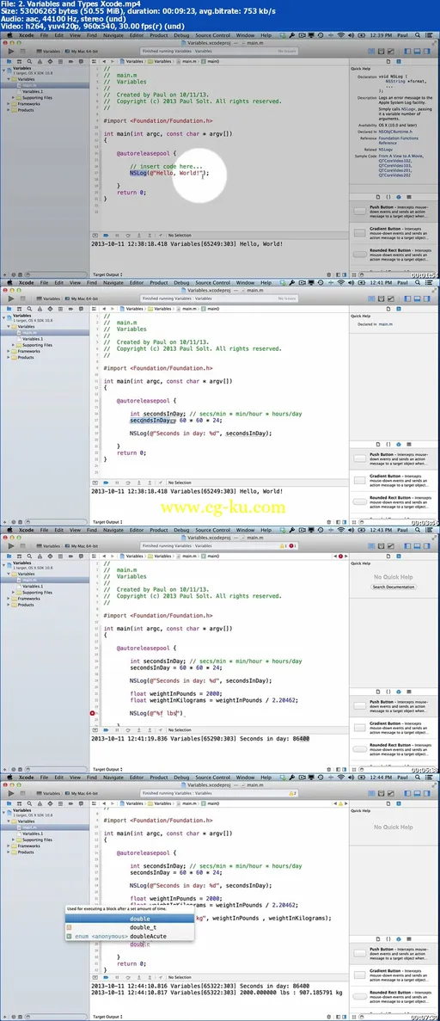
Task: Click the red error icon beside the NSLog(@"%f lbs") line
Action: [93, 714]
